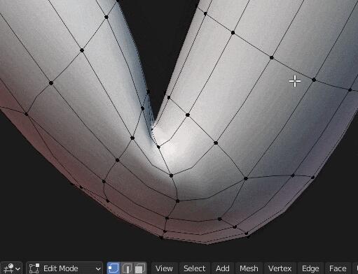
Task: Open the Add menu
Action: point(223,268)
